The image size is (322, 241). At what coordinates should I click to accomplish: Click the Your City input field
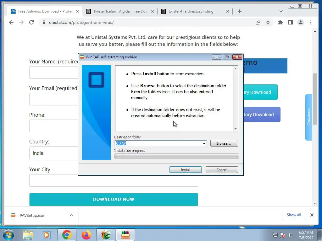(x=114, y=180)
